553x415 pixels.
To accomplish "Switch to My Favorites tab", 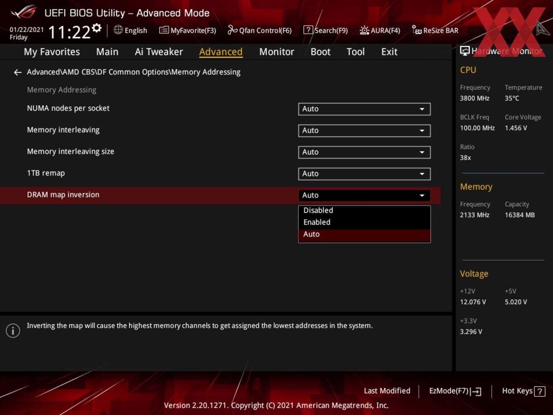I will click(x=52, y=52).
